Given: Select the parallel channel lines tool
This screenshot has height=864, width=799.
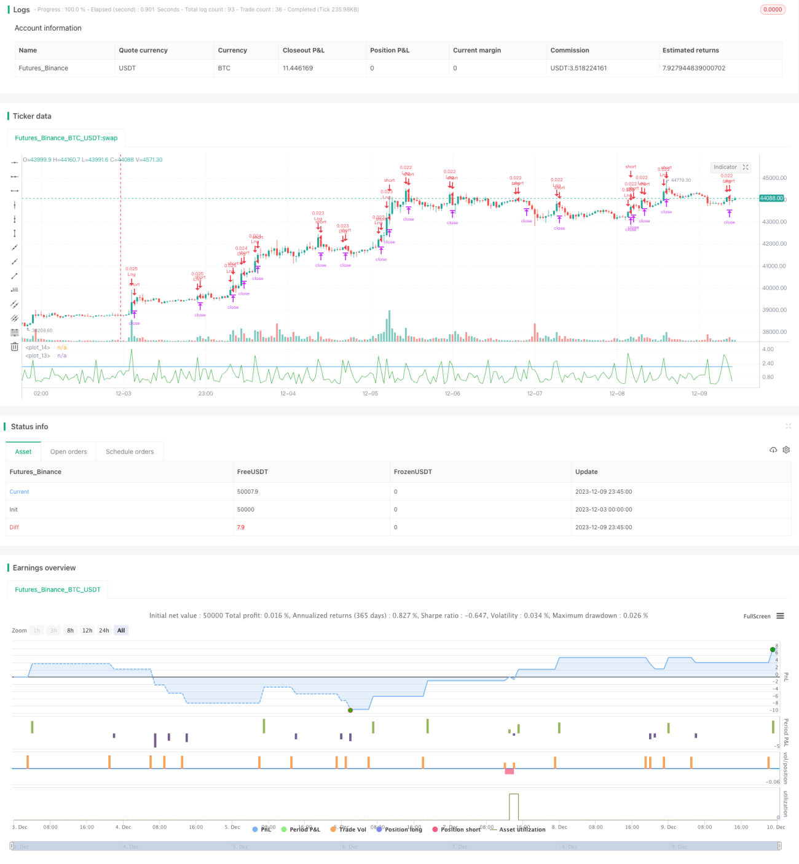Looking at the screenshot, I should pos(15,304).
